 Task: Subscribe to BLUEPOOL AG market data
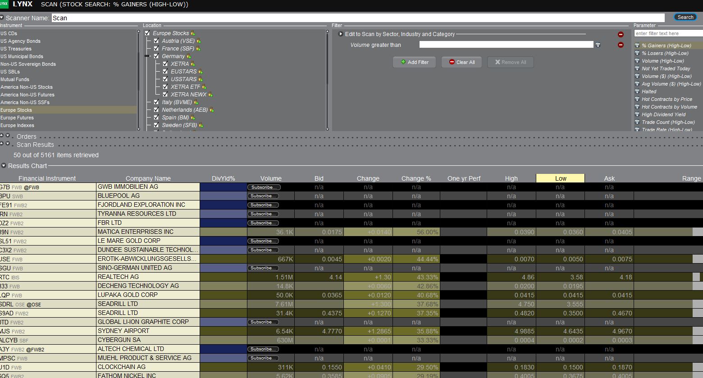pos(263,196)
